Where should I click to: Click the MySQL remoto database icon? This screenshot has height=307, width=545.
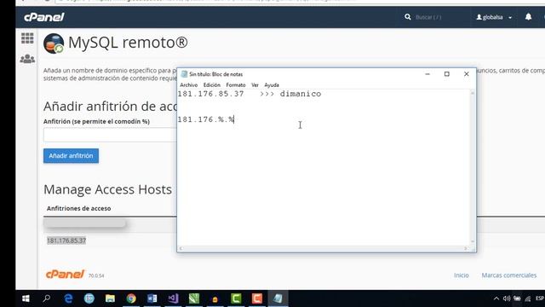tap(54, 43)
